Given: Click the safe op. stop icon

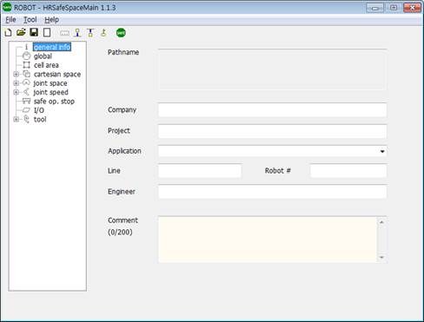Looking at the screenshot, I should click(26, 101).
